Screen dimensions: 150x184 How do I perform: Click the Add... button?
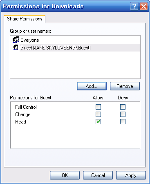(x=92, y=86)
